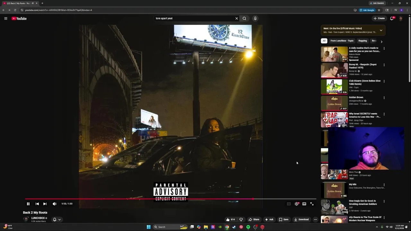Open options for Club Bizarre video
The image size is (411, 231).
[x=384, y=81]
